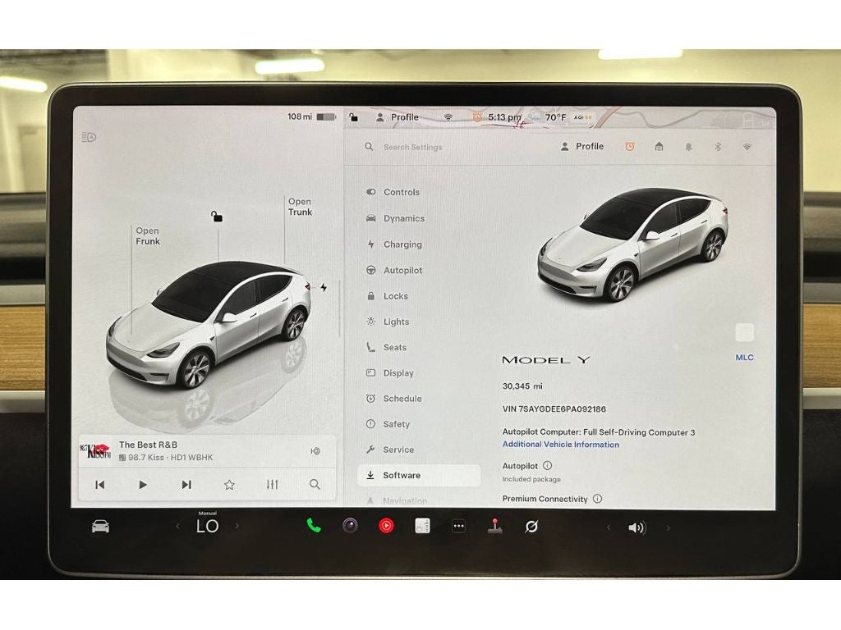
Task: Open the red music app
Action: pos(386,526)
